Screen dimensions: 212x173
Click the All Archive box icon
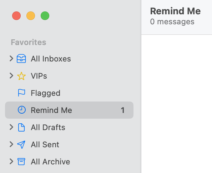click(x=21, y=162)
